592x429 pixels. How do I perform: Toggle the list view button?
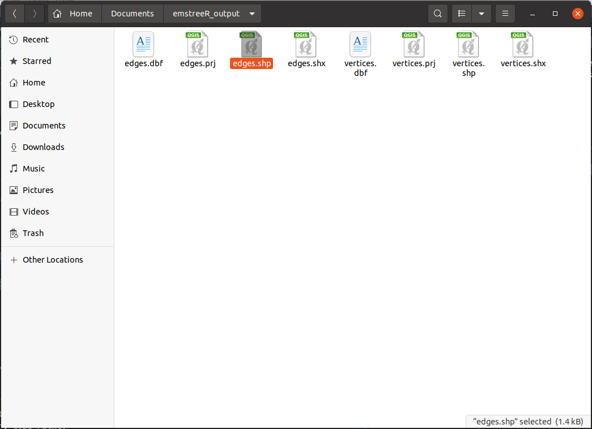462,14
